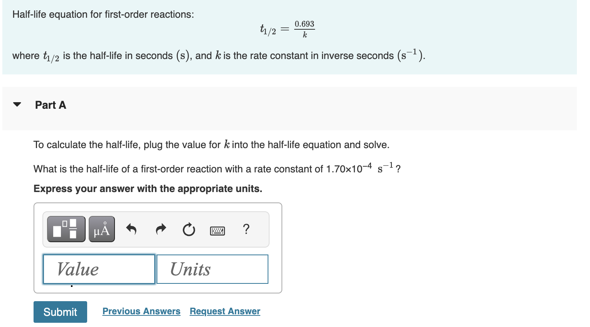Screen dimensions: 590x327
Task: Open the μÅ units symbol menu
Action: pos(101,229)
